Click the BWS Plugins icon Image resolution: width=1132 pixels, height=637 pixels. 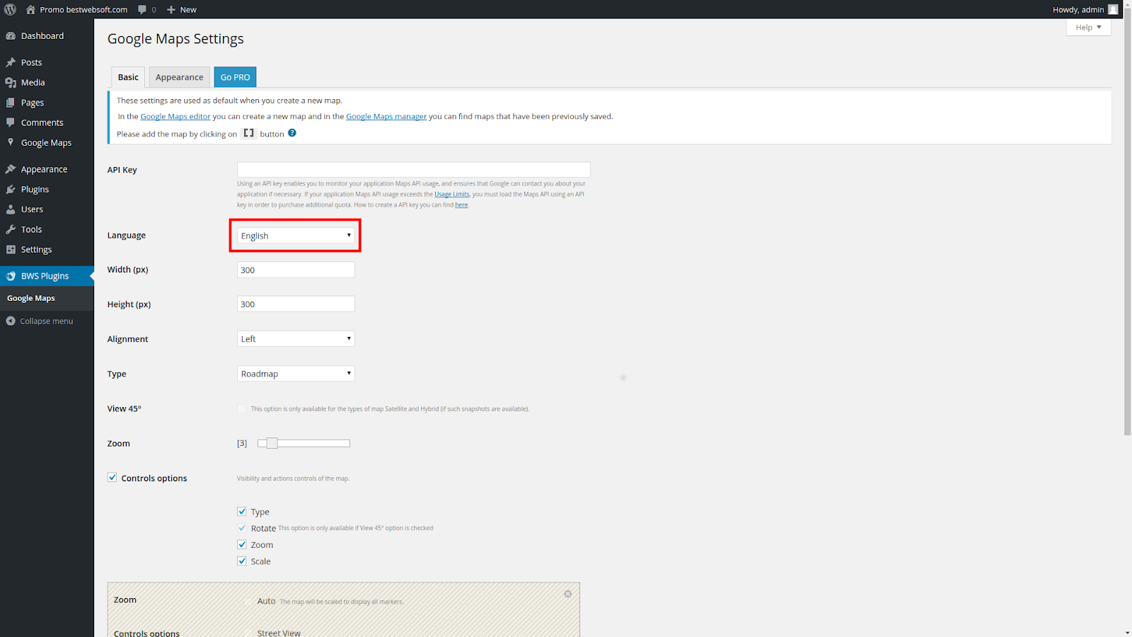pos(11,276)
